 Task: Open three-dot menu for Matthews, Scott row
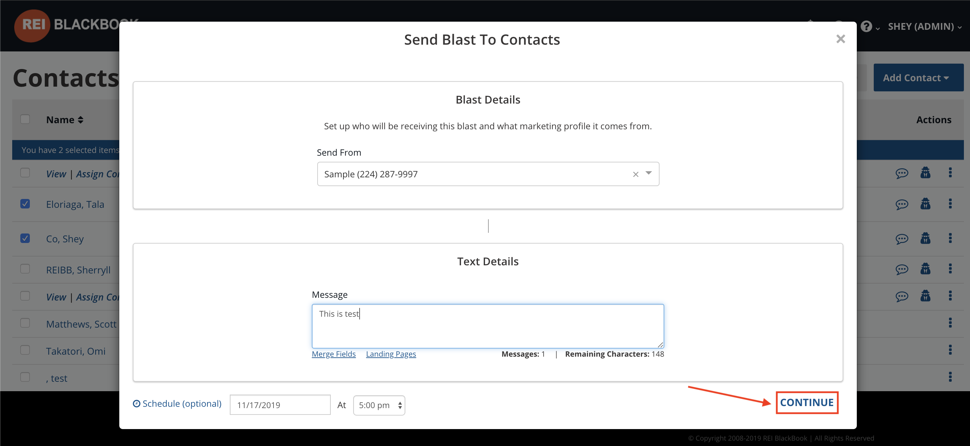point(950,322)
